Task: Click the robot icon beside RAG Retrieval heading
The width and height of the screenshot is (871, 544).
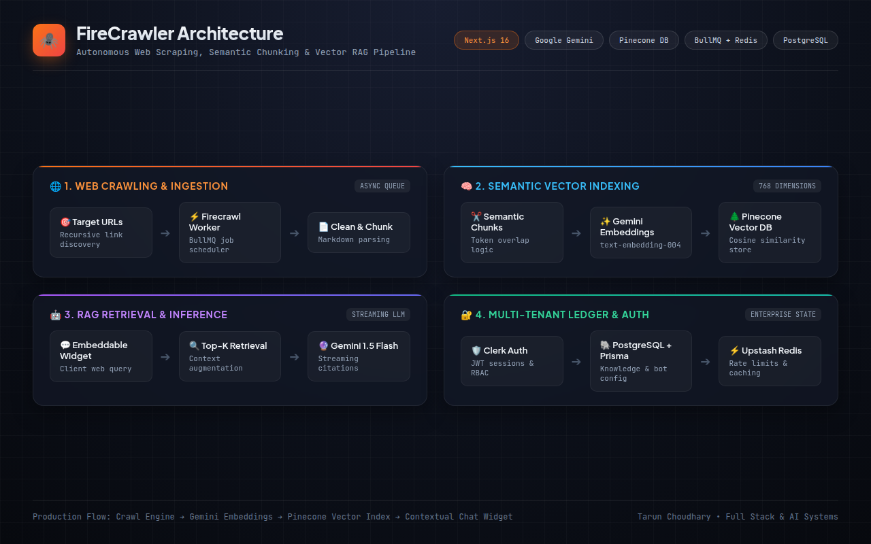Action: (56, 315)
